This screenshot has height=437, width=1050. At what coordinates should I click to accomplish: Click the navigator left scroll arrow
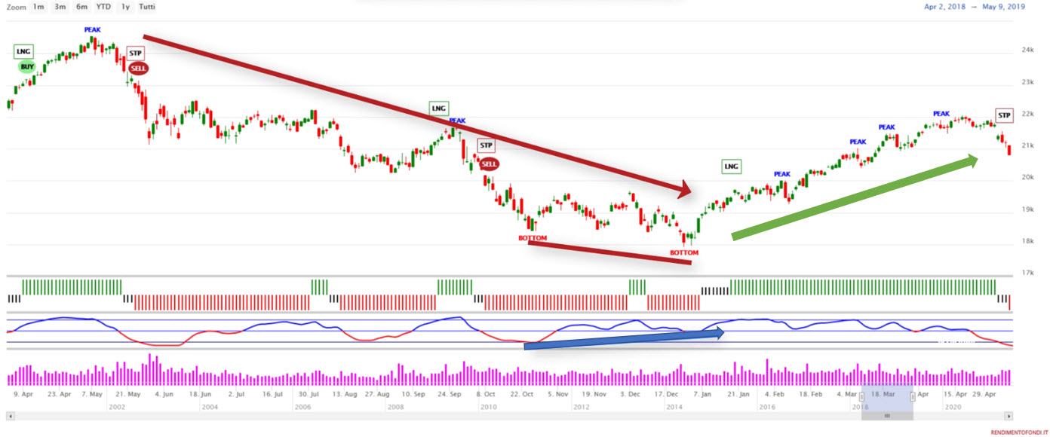coord(9,415)
